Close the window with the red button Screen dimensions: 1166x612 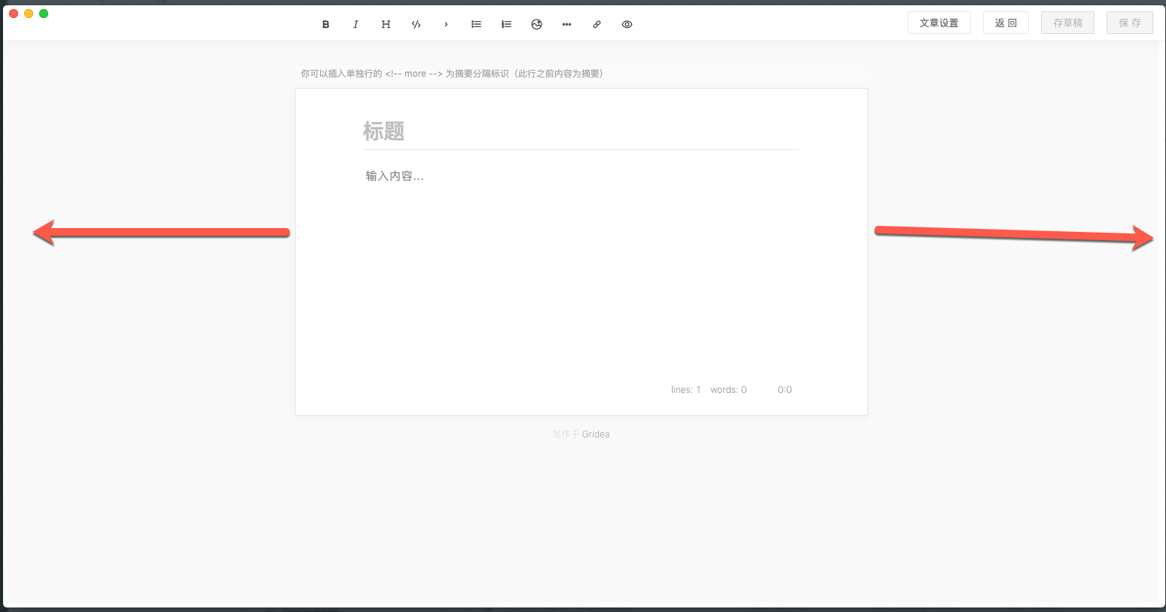click(14, 14)
